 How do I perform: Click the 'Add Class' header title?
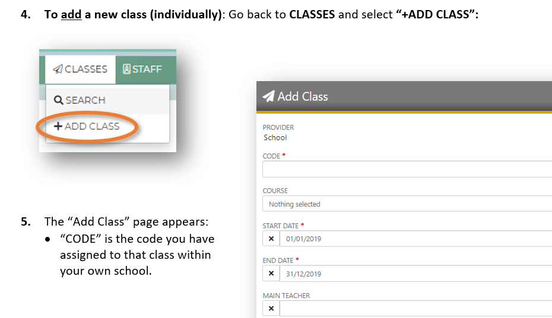pos(303,97)
